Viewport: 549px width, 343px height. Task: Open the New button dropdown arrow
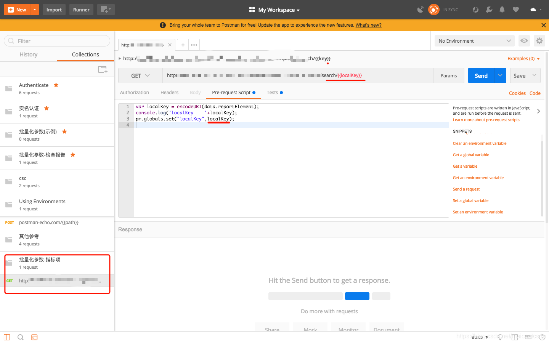coord(35,10)
